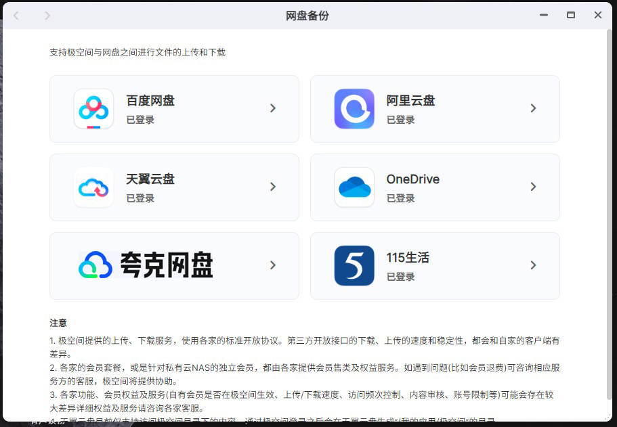Expand the 阿里云盘 chevron
Screen dimensions: 617x427
(x=533, y=108)
